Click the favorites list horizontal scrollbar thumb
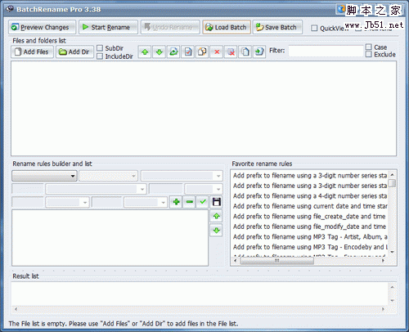 [276, 261]
